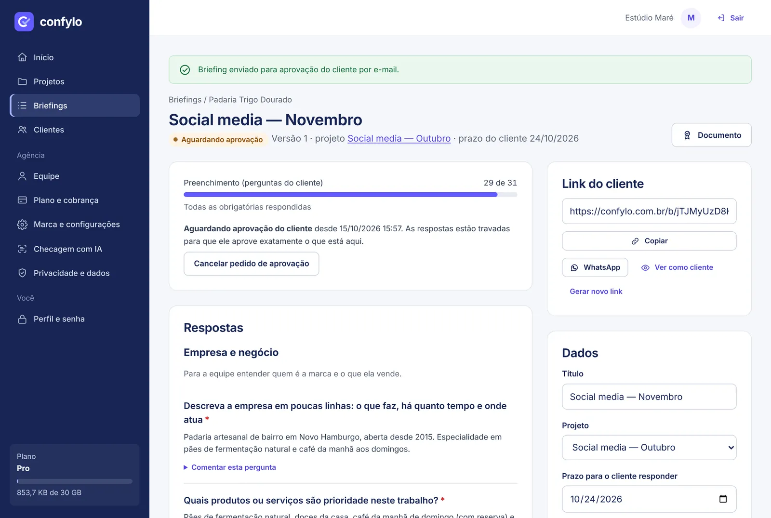Open Checagem com IA page

[x=75, y=249]
